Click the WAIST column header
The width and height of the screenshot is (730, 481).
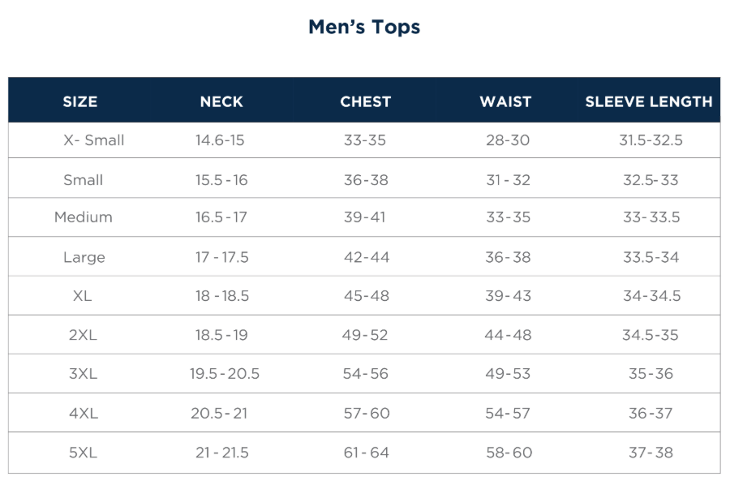pyautogui.click(x=505, y=101)
